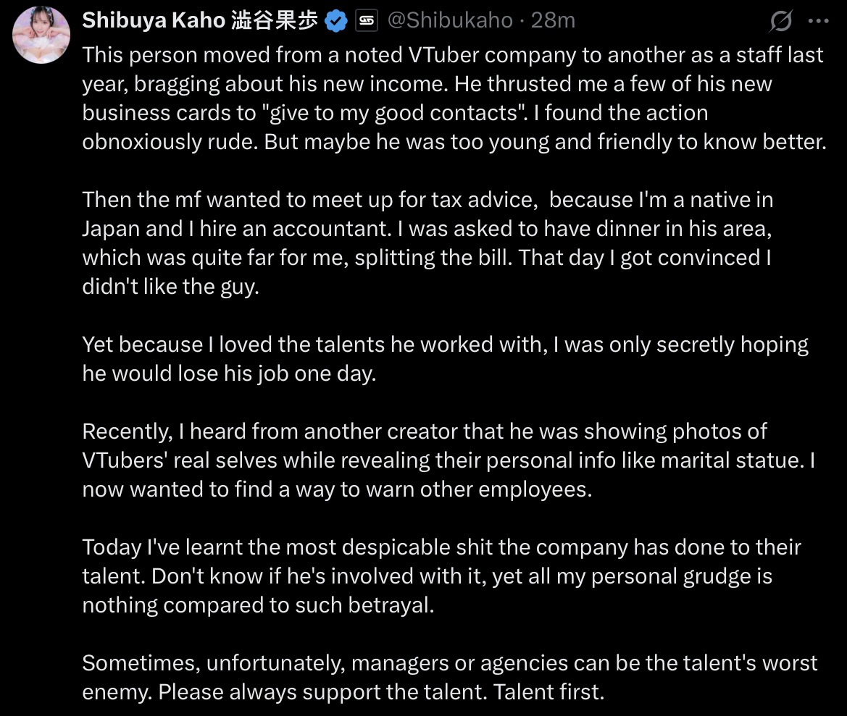Open Shibuya Kaho's profile picture
The image size is (847, 716).
41,35
